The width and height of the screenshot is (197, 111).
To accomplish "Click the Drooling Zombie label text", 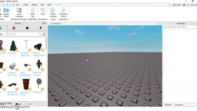I will pos(37,74).
